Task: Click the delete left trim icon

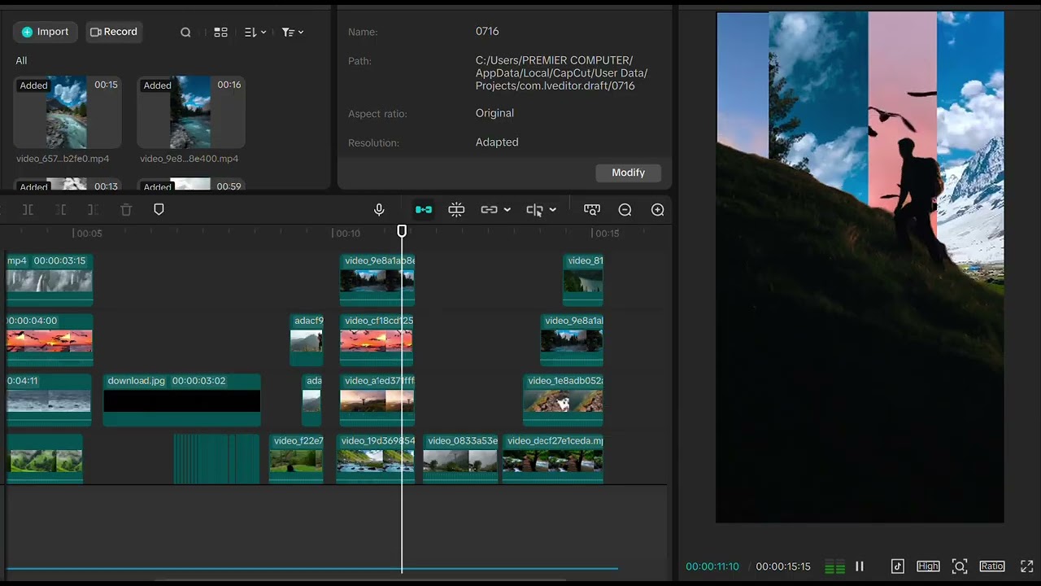Action: 61,210
